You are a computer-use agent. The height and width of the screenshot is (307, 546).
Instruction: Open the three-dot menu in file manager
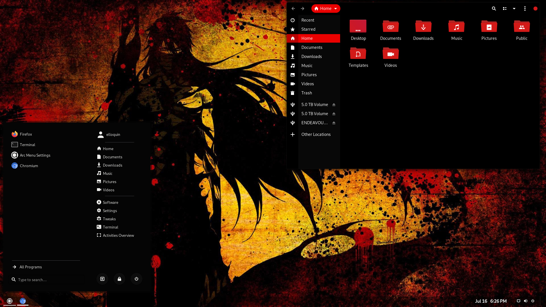(x=525, y=9)
